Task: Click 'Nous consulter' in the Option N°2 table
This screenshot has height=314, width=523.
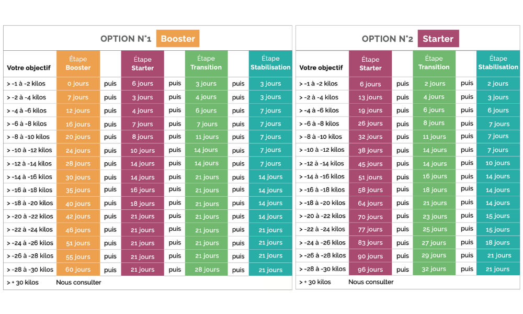Action: point(371,282)
